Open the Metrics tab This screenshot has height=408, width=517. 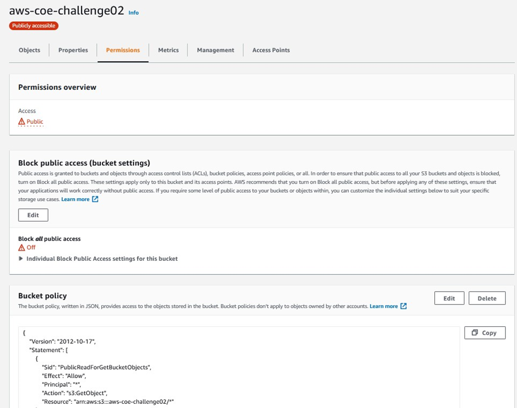(x=169, y=50)
